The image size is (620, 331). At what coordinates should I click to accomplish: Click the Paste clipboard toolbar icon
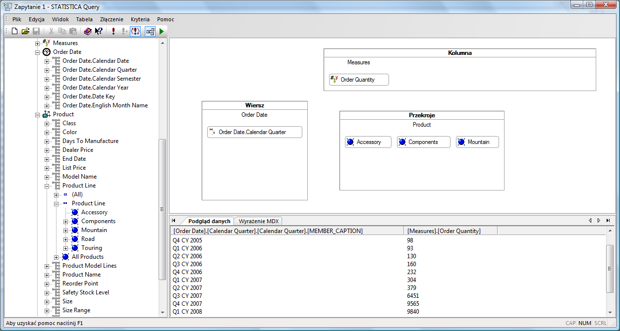pyautogui.click(x=73, y=31)
